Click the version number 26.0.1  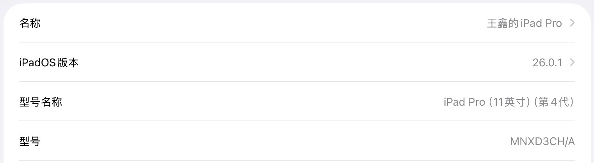point(547,63)
